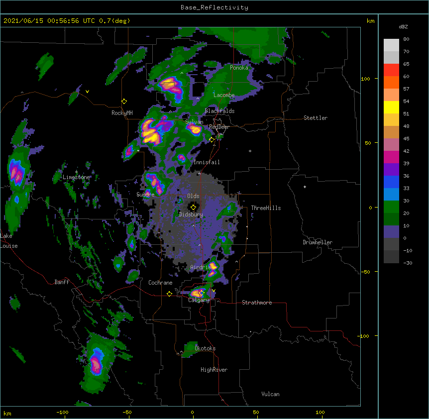Select the Airdrie label
The width and height of the screenshot is (429, 419).
click(201, 267)
